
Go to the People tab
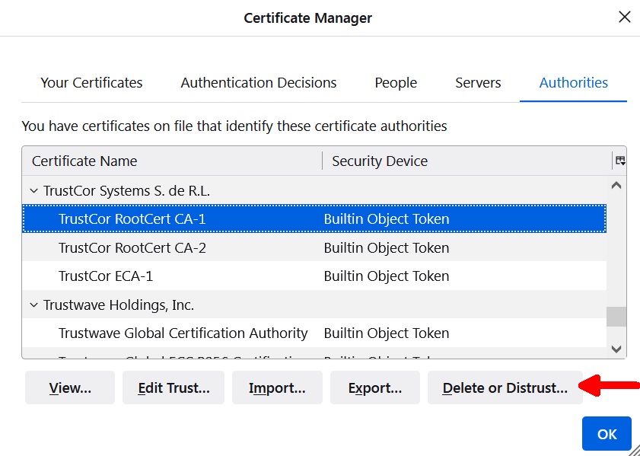396,83
